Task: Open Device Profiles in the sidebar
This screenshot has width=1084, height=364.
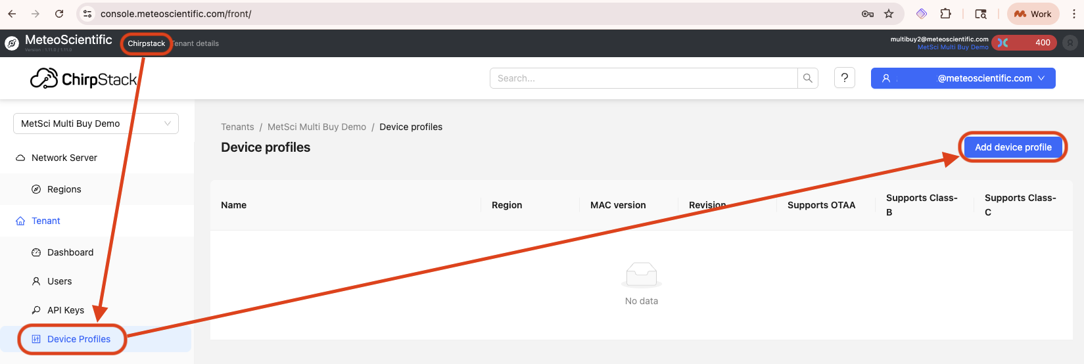Action: click(x=79, y=339)
